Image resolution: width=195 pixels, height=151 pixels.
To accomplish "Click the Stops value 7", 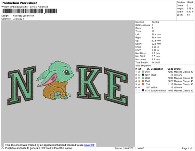I will pos(152,28).
